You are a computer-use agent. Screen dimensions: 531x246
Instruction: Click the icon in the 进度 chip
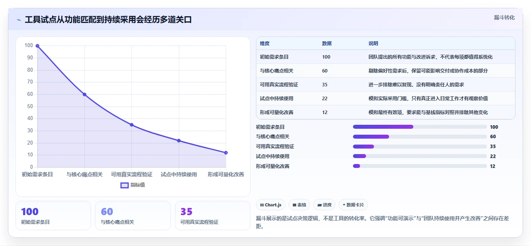[320, 205]
